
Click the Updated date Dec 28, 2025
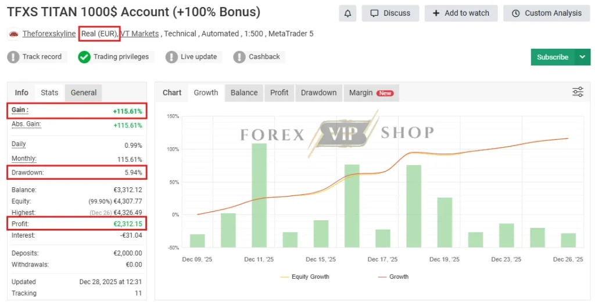coord(110,282)
